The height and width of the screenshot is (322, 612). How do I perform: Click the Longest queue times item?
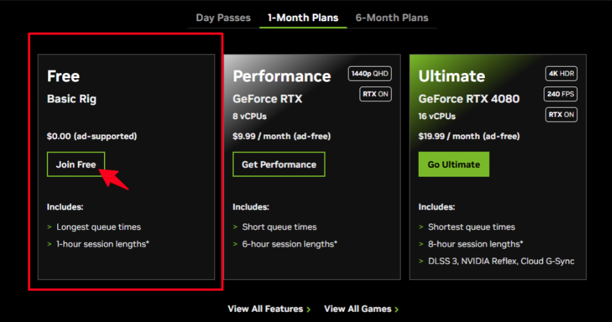click(98, 227)
